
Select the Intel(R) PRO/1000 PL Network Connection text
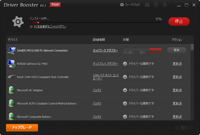click(42, 50)
